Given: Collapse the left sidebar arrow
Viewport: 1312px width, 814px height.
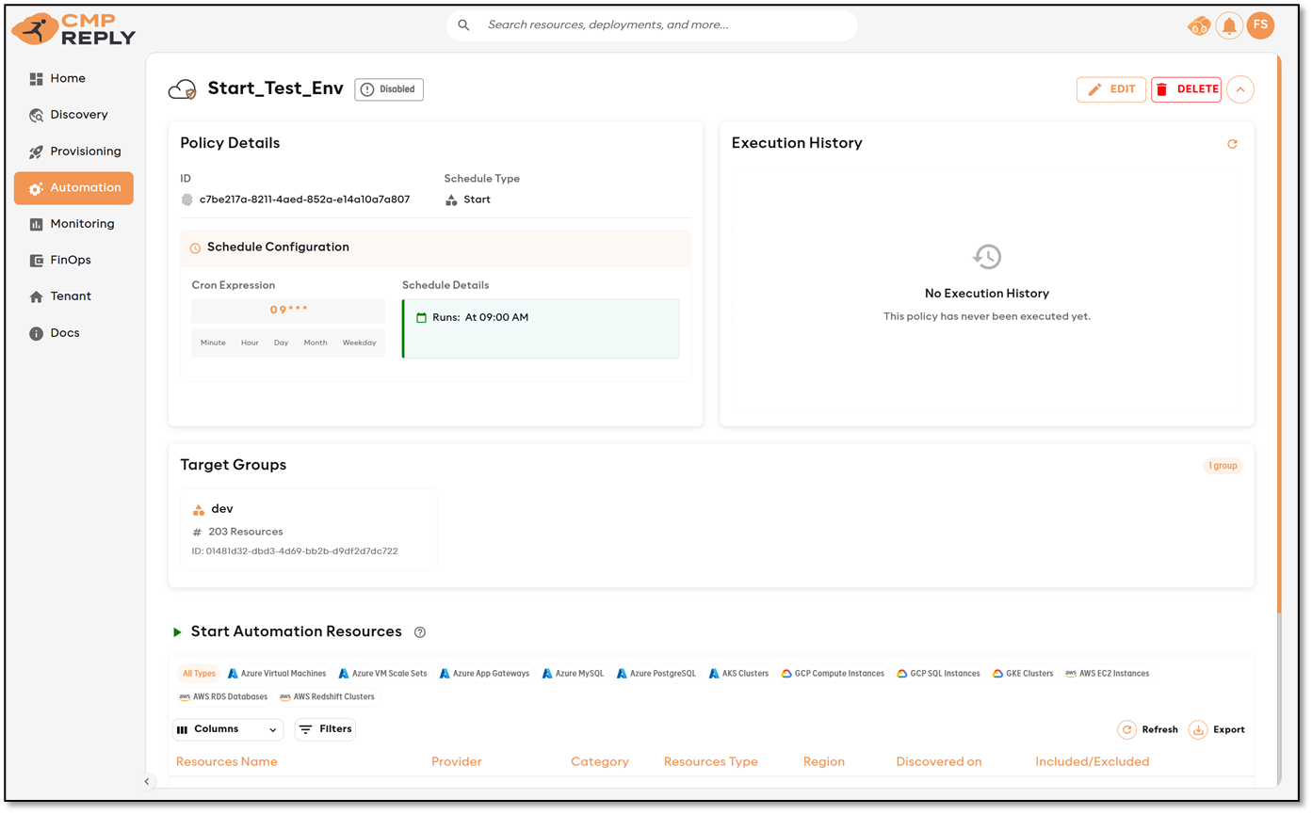Looking at the screenshot, I should point(147,781).
